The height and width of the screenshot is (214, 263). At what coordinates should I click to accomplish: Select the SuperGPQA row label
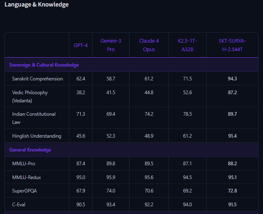click(24, 191)
